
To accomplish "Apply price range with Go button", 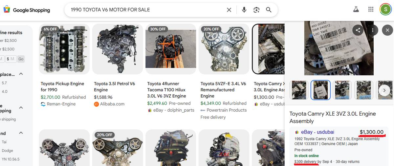I will pos(21,59).
